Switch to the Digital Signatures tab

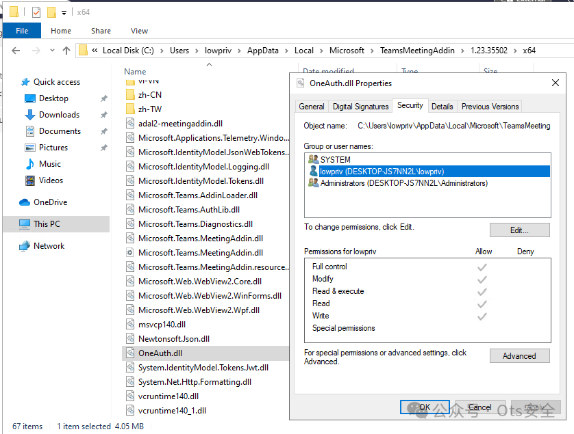tap(360, 107)
